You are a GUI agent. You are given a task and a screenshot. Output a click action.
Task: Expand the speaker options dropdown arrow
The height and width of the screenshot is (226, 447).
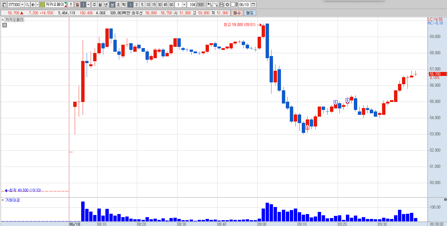(x=37, y=5)
